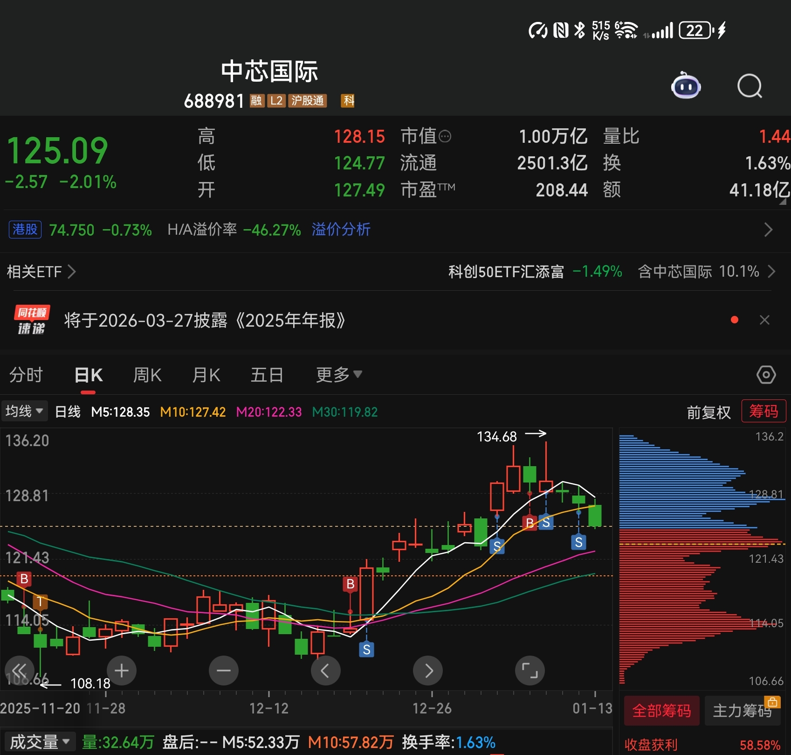Viewport: 791px width, 755px height.
Task: Tap the 同花顺速递 news logo
Action: coord(32,320)
